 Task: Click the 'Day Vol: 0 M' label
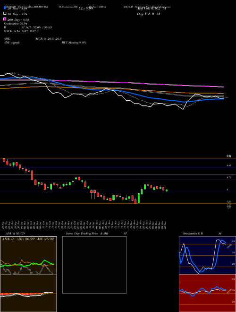click(x=149, y=14)
